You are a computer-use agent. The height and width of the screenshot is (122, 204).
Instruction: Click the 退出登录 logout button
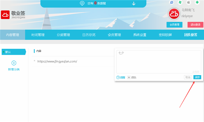click(195, 25)
